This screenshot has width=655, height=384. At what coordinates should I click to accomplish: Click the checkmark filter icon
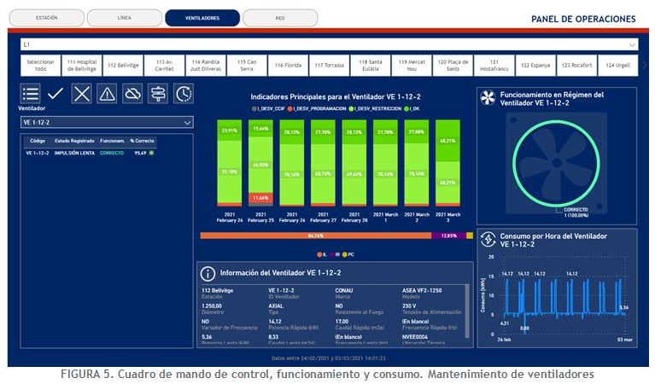(x=56, y=94)
